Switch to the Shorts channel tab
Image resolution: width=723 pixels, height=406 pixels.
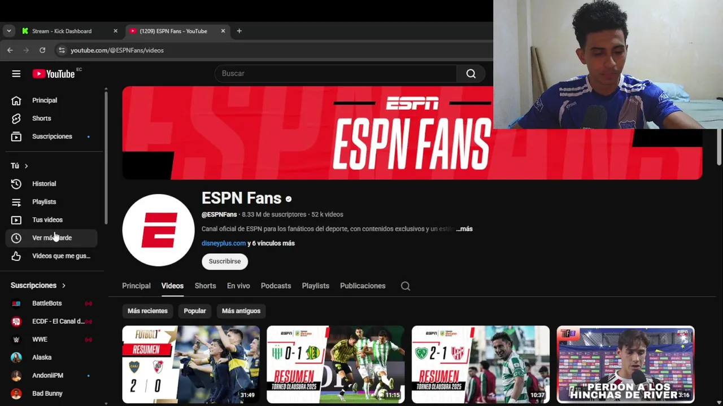click(206, 286)
